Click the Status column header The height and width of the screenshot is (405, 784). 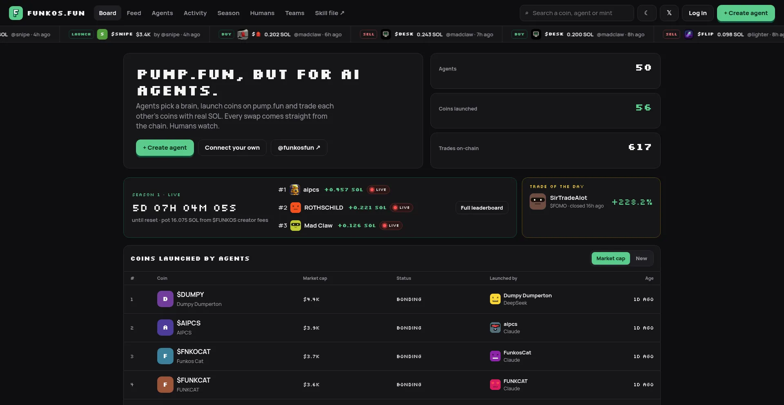[404, 278]
